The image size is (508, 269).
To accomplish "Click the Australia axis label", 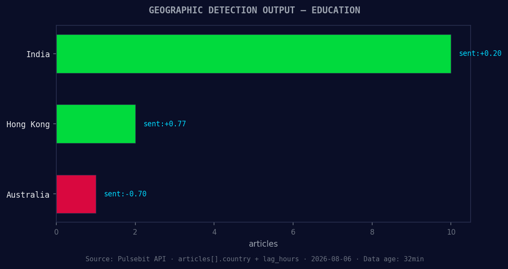I will 28,195.
